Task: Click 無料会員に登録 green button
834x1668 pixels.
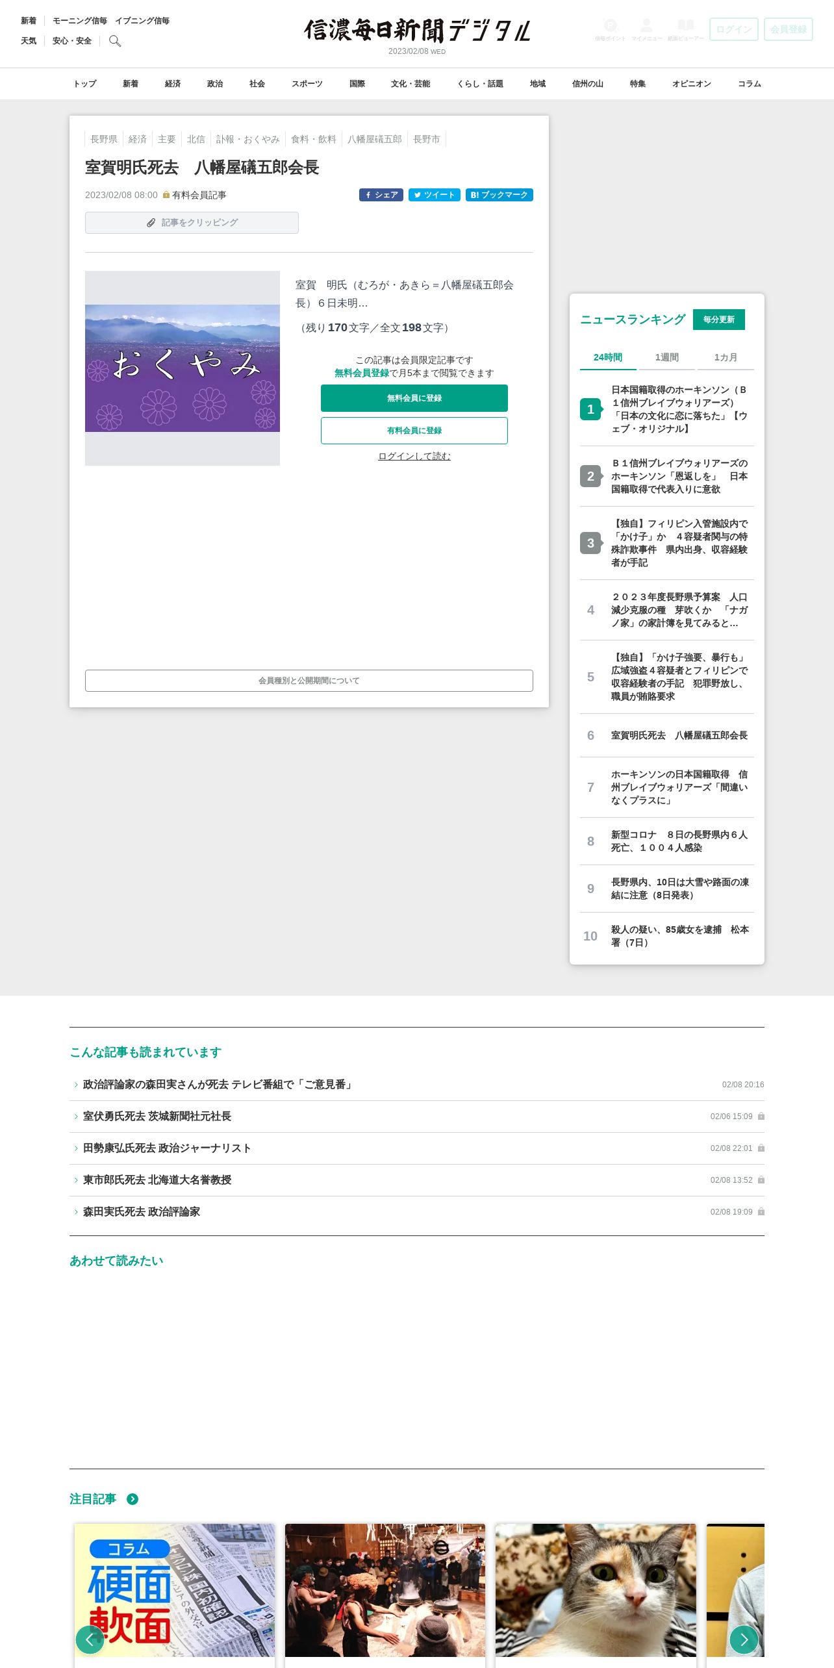Action: (x=414, y=398)
